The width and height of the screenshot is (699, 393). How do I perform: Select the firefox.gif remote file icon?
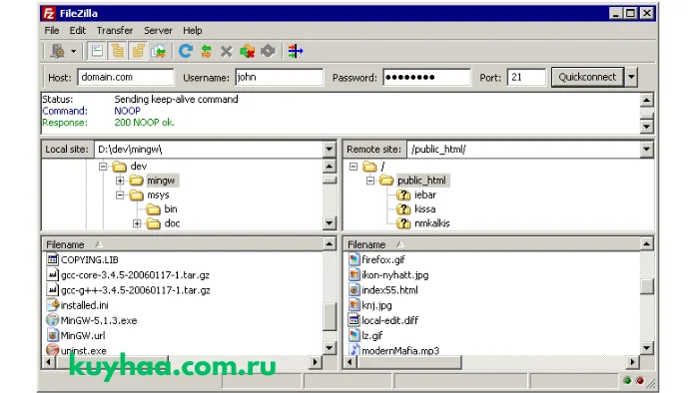(354, 259)
